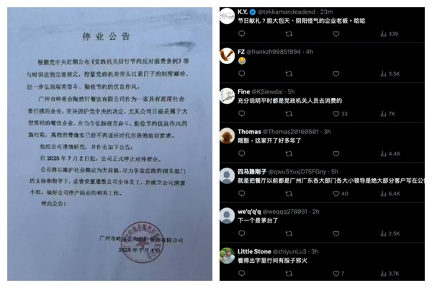The height and width of the screenshot is (288, 432).
Task: Like FZ's laughing emoji tweet
Action: (x=336, y=74)
